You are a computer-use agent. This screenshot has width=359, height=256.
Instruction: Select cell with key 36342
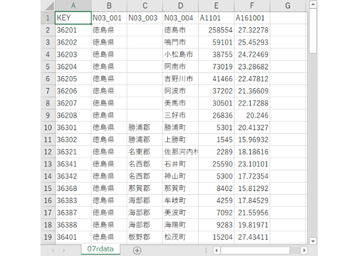[x=73, y=176]
